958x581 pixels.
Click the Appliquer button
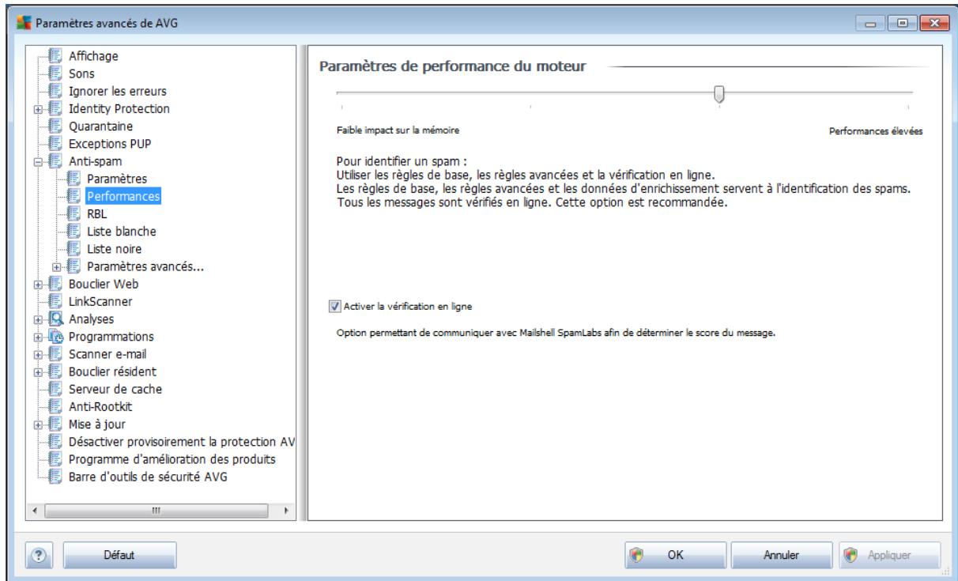889,556
